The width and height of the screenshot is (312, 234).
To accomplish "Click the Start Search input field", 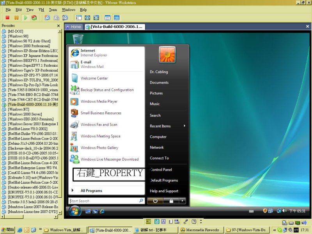I will (106, 201).
